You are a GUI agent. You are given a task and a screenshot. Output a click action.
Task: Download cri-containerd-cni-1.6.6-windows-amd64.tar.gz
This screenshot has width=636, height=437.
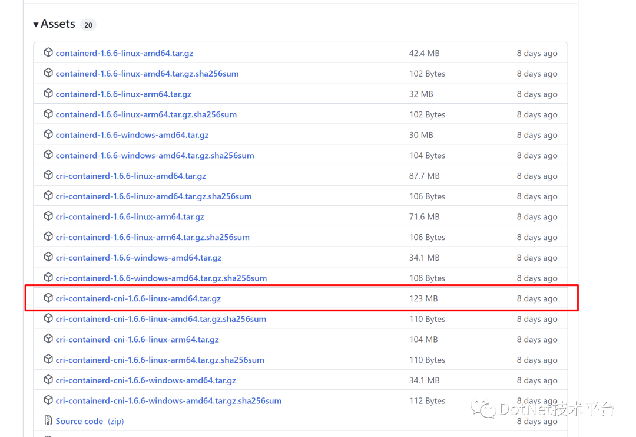point(146,380)
